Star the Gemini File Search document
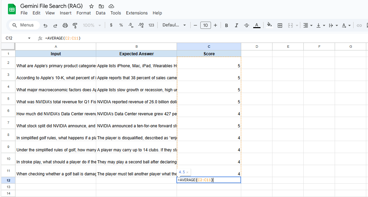368x197 pixels. point(91,6)
